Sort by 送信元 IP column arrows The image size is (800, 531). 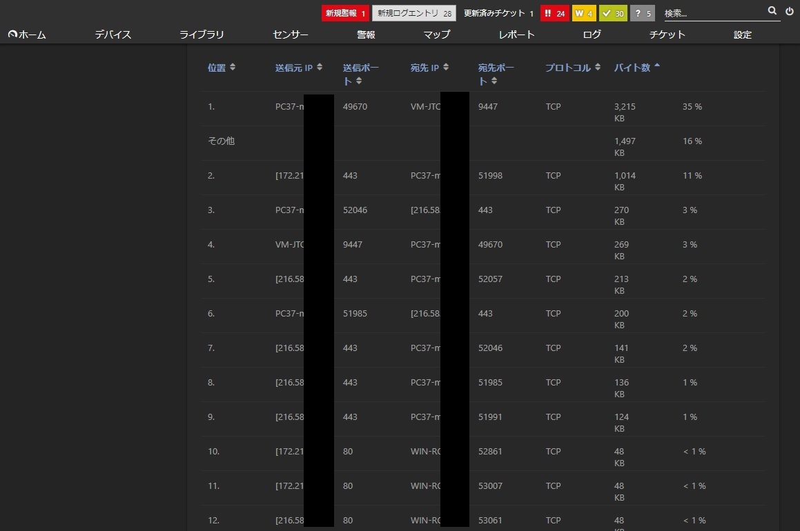(x=320, y=67)
